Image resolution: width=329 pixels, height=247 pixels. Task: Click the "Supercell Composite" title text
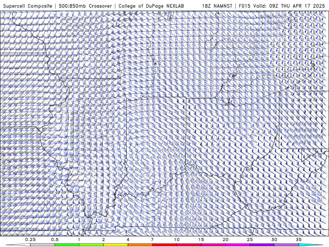(28, 6)
